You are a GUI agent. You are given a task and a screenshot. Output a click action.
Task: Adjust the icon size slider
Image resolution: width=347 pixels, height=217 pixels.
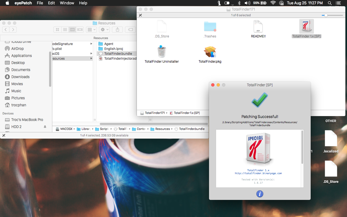click(x=326, y=15)
